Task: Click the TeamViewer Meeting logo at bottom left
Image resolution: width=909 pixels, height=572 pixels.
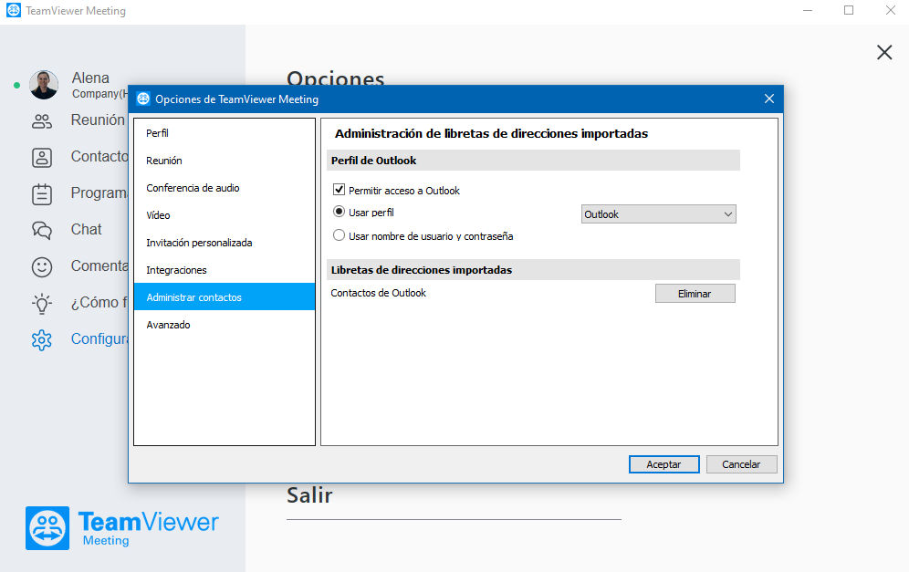Action: pos(121,528)
